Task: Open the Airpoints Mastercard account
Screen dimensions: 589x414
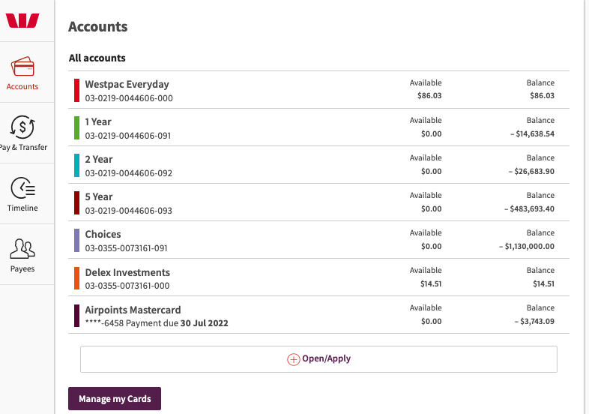Action: pyautogui.click(x=133, y=310)
